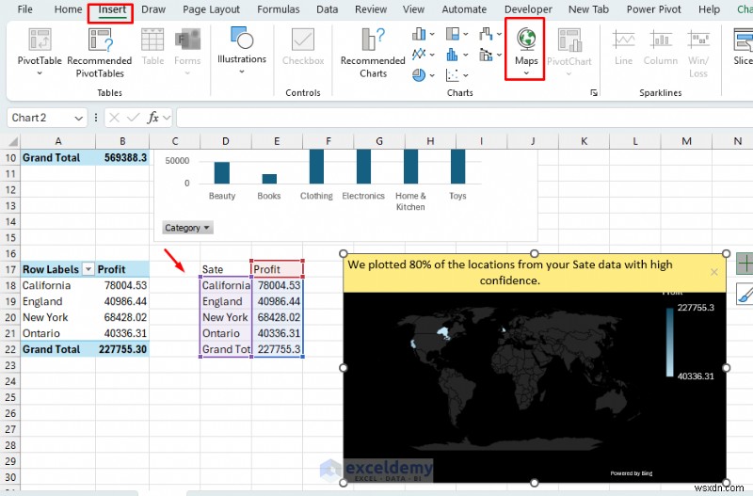This screenshot has width=753, height=496.
Task: Open the Forms menu
Action: click(x=187, y=52)
